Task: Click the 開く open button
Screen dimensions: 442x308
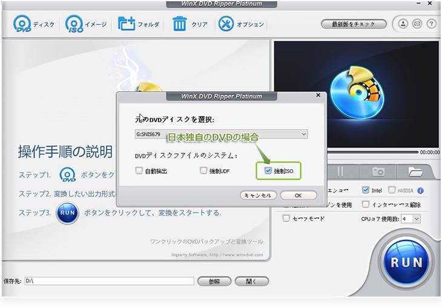Action: point(251,281)
